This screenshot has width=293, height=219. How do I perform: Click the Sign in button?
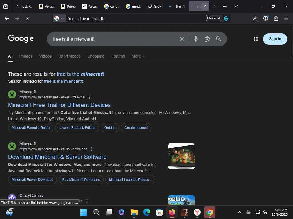pos(275,39)
